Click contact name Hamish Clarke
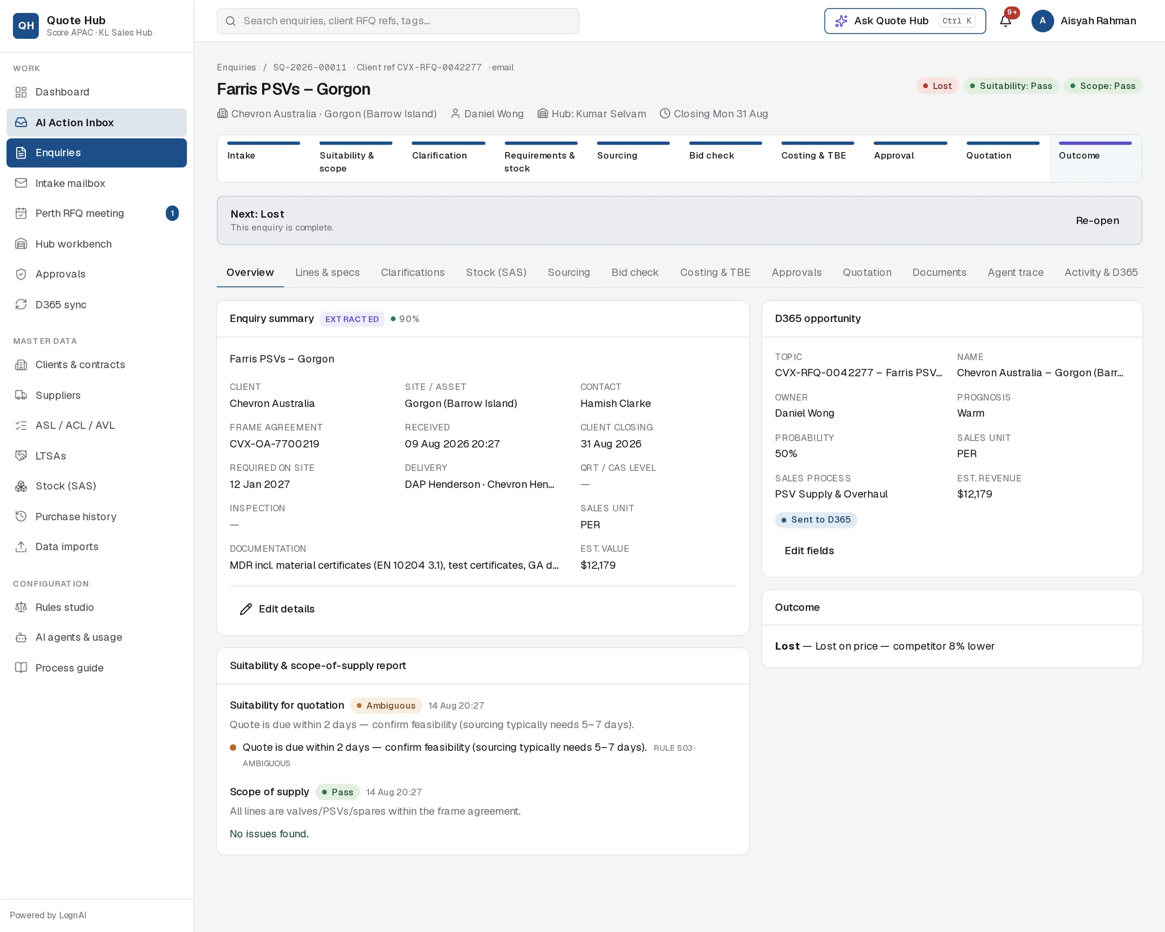 pos(615,403)
